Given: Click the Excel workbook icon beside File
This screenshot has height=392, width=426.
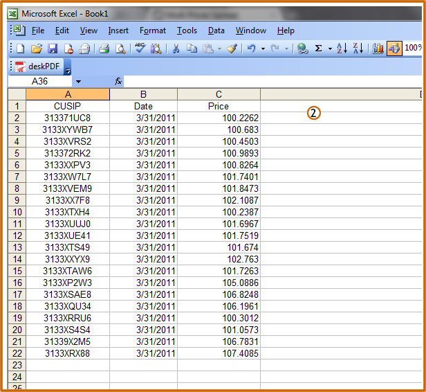Looking at the screenshot, I should 19,30.
